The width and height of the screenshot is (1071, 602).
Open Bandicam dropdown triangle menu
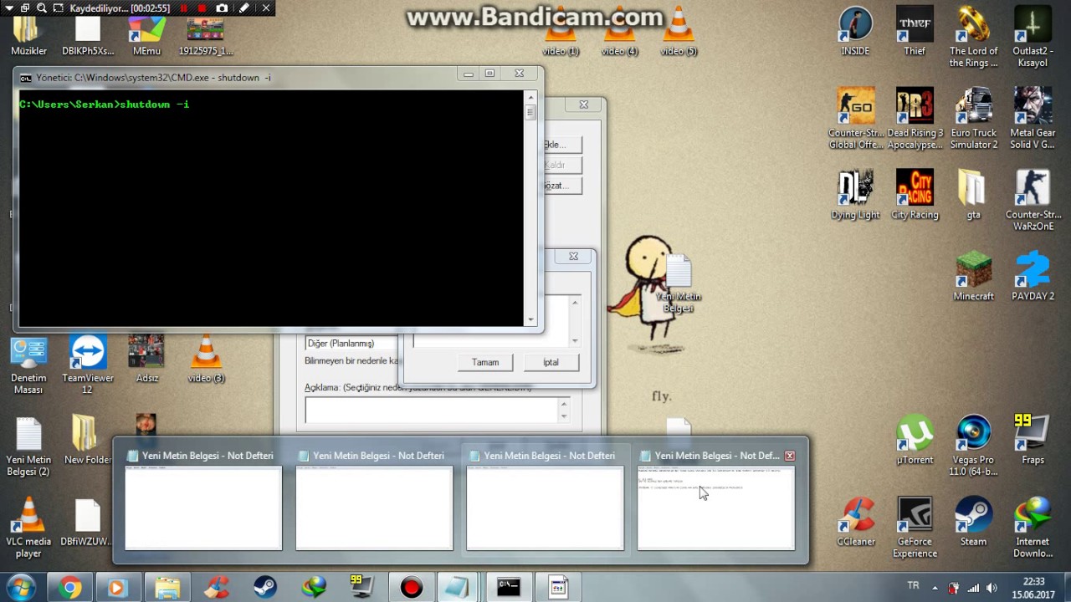point(9,8)
